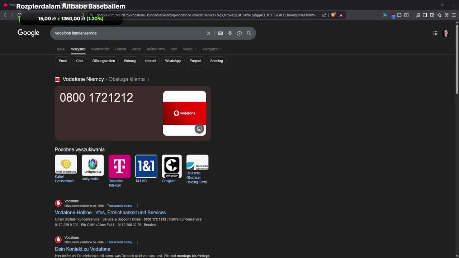Image resolution: width=459 pixels, height=258 pixels.
Task: Filter by the Chat chip
Action: 80,61
